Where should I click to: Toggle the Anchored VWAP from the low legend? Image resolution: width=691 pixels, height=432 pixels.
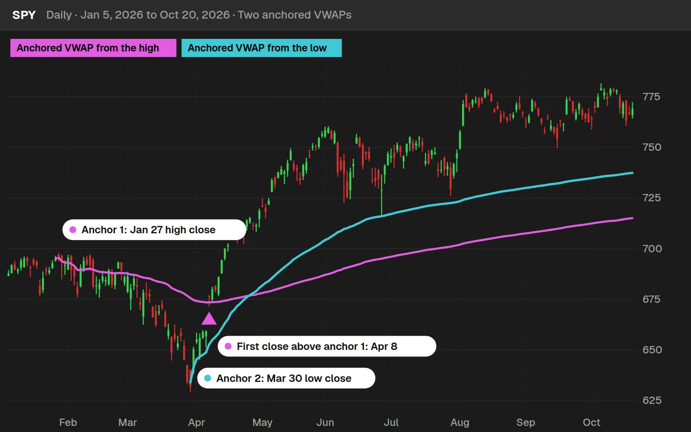click(262, 48)
